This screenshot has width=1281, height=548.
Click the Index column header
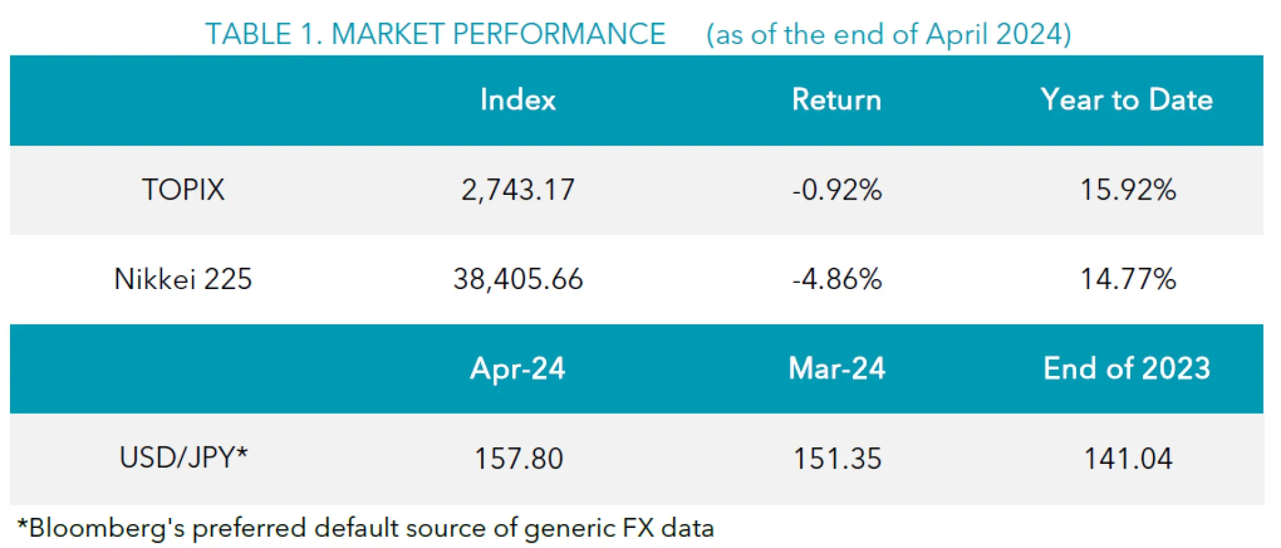pyautogui.click(x=518, y=100)
